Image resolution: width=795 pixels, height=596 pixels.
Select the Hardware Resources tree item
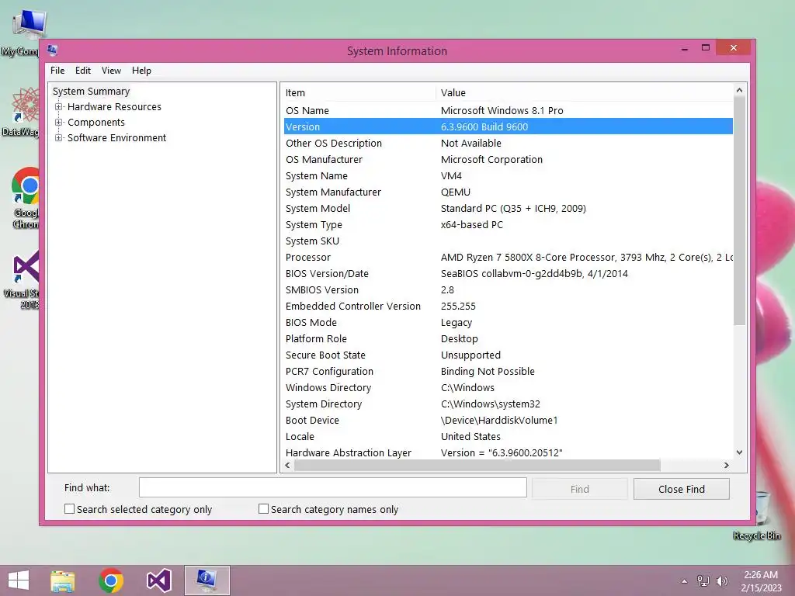pos(114,107)
